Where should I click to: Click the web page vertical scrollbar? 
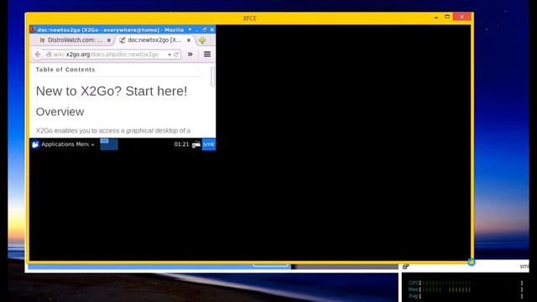(x=212, y=76)
